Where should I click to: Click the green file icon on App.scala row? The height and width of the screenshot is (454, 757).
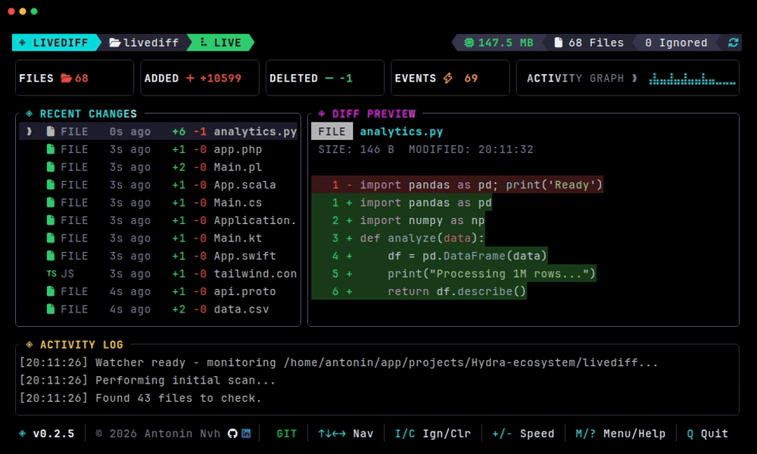(x=50, y=185)
